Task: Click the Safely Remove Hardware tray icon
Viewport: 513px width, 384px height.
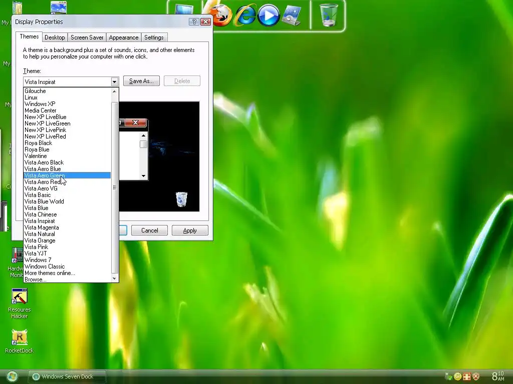Action: pyautogui.click(x=448, y=376)
